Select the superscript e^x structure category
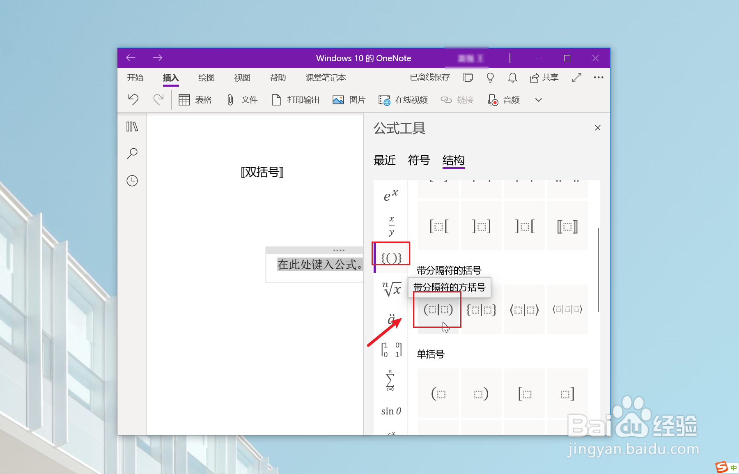739x474 pixels. 391,196
